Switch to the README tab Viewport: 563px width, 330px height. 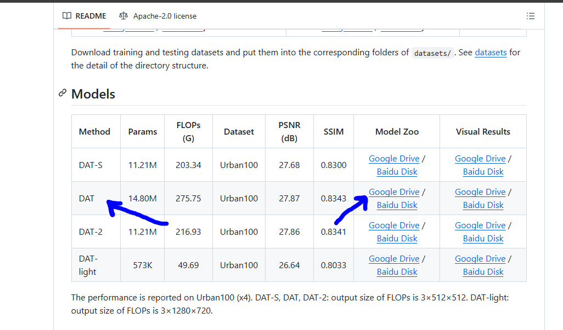click(x=85, y=16)
